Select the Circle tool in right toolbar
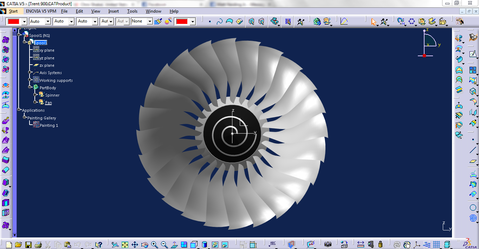The width and height of the screenshot is (479, 249). [x=473, y=208]
